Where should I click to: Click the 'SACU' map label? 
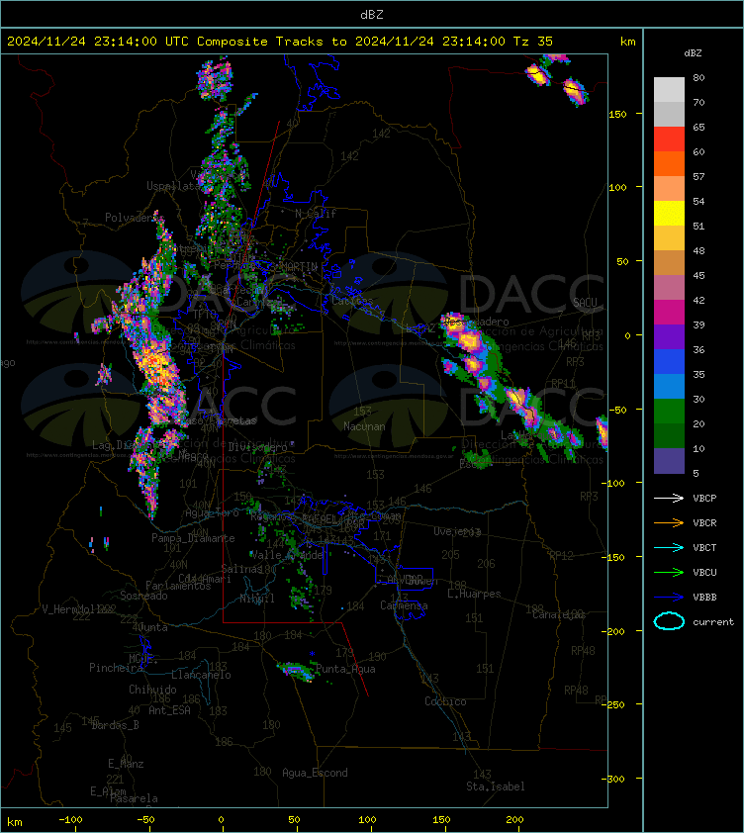point(585,303)
